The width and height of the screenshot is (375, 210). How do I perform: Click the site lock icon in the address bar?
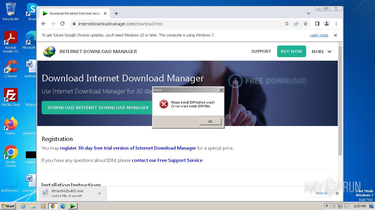pos(74,24)
